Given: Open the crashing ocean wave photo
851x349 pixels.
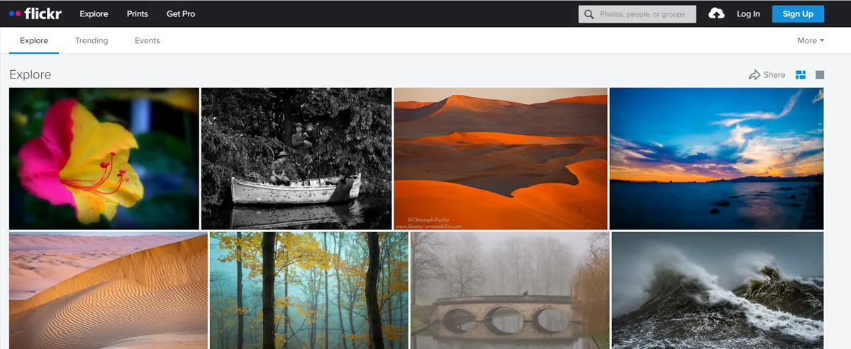Looking at the screenshot, I should [x=718, y=290].
